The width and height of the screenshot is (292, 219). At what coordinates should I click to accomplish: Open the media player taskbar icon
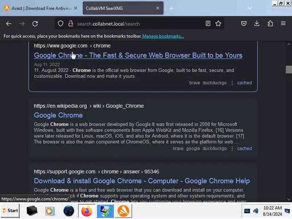point(50,211)
